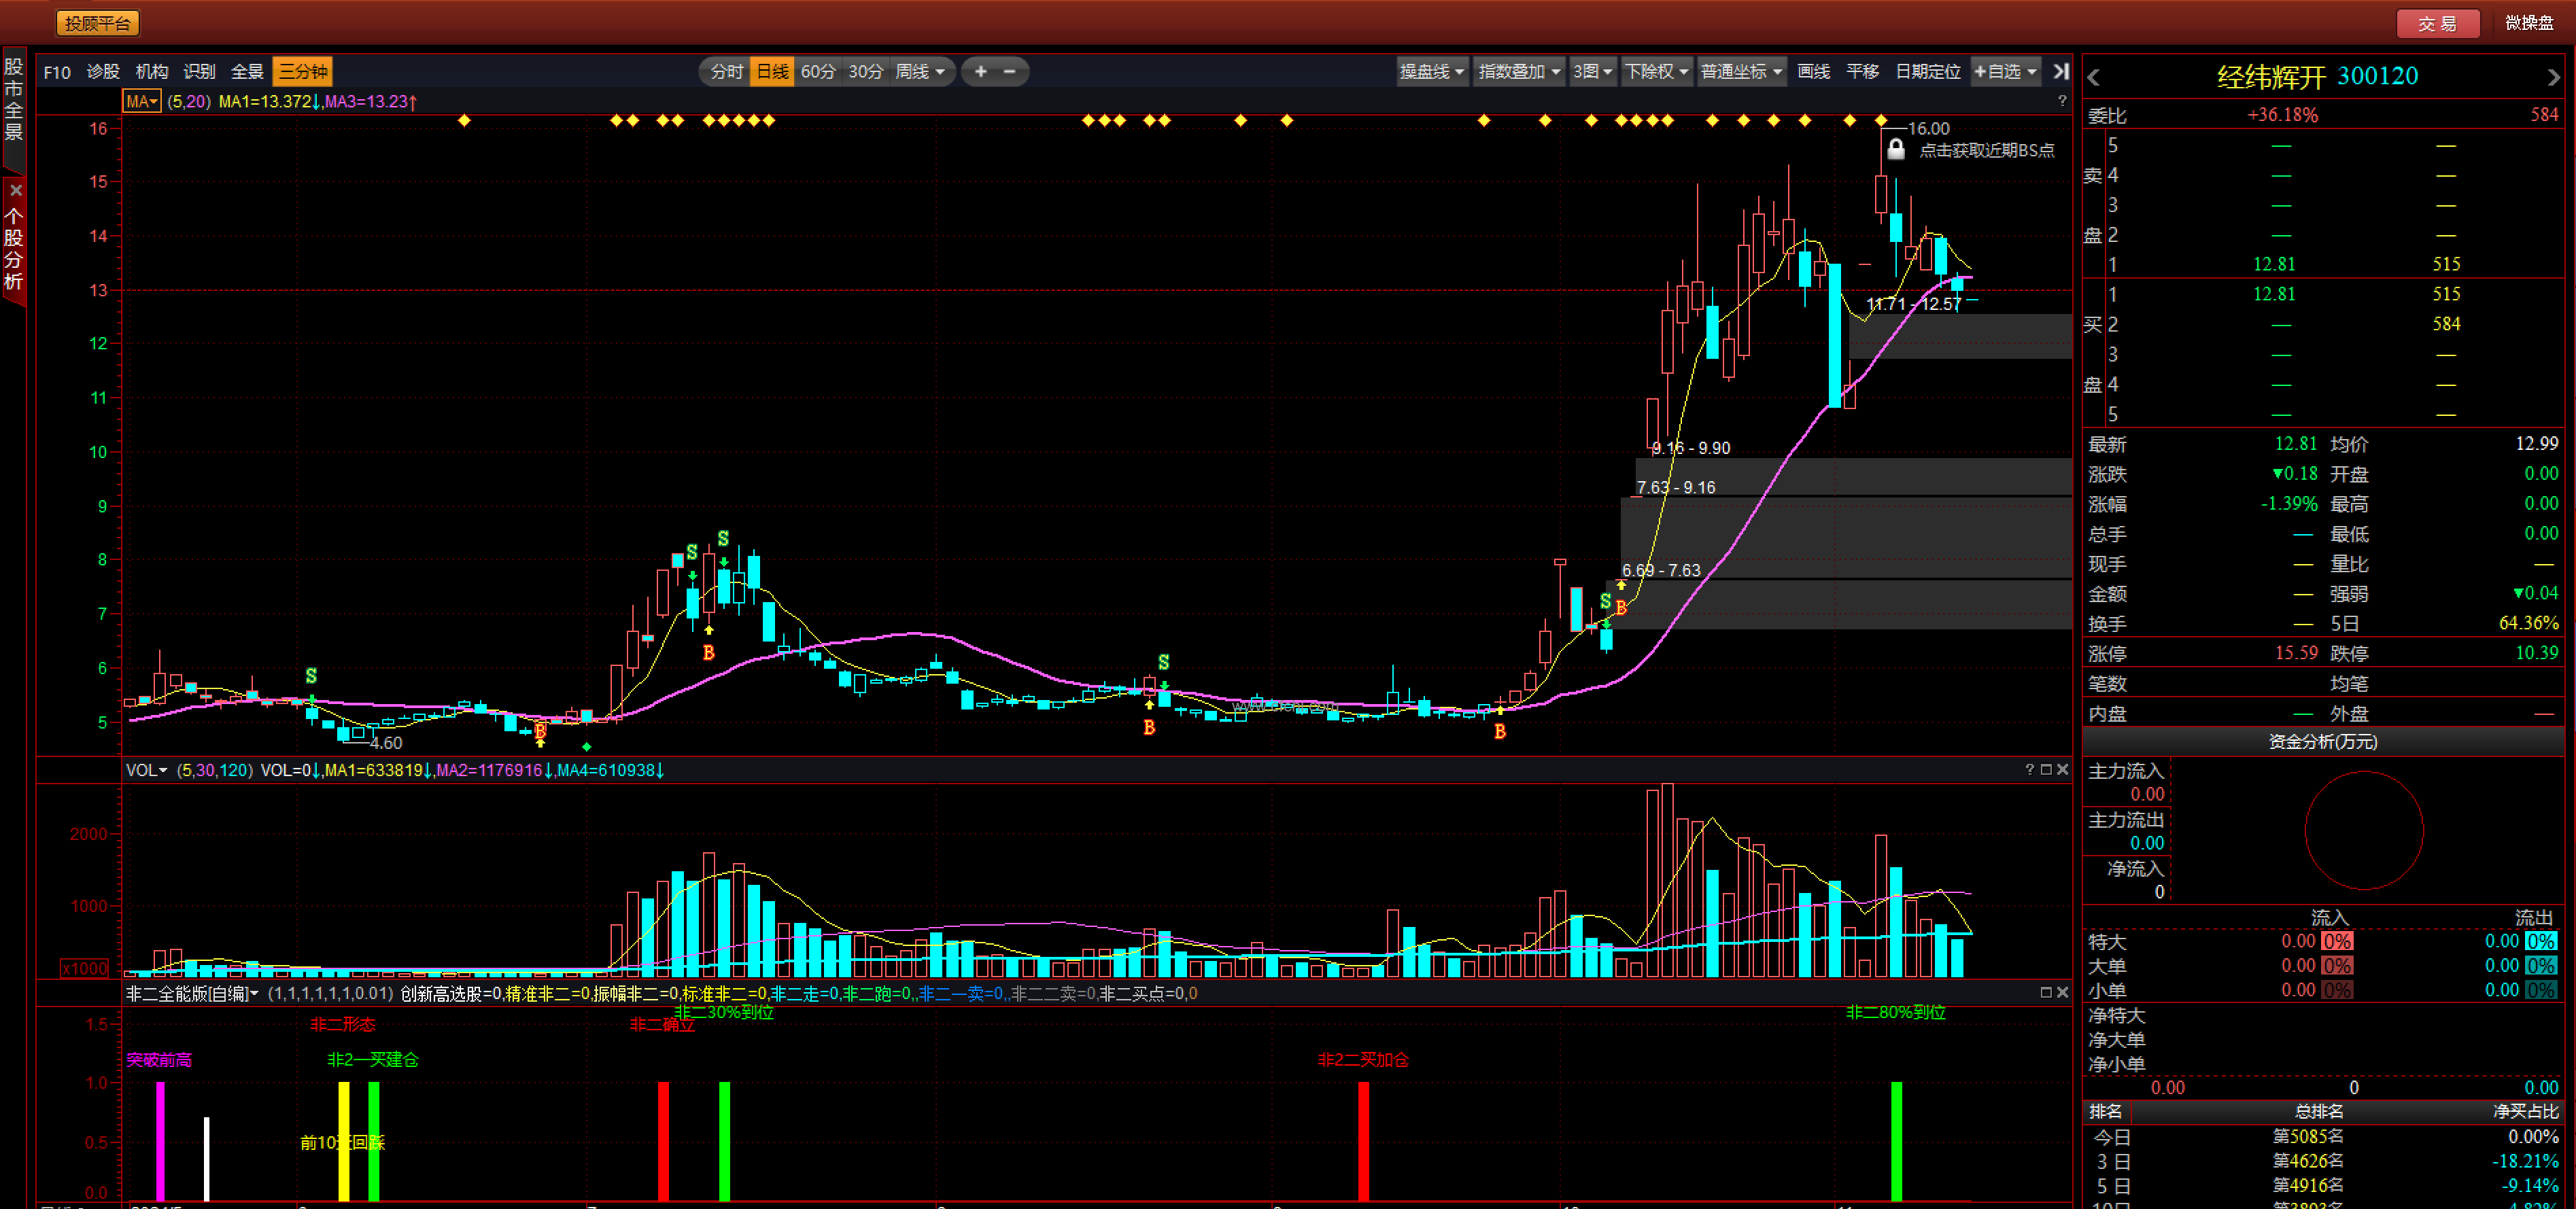Viewport: 2576px width, 1209px height.
Task: Click the lock icon for BS points
Action: pos(1895,150)
